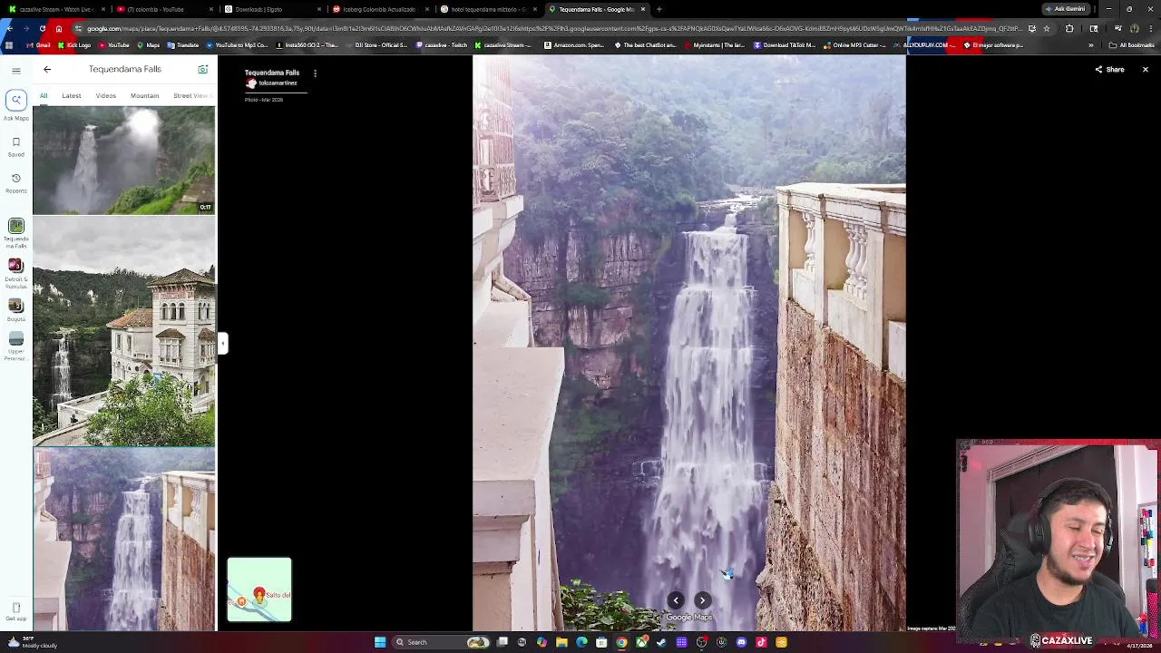Switch to hotel tequendama misterio tab
Viewport: 1161px width, 653px height.
click(x=488, y=9)
